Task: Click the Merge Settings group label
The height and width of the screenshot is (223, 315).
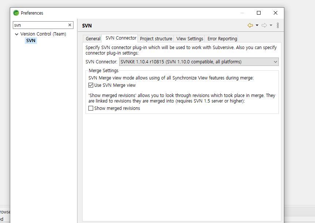Action: tap(104, 71)
